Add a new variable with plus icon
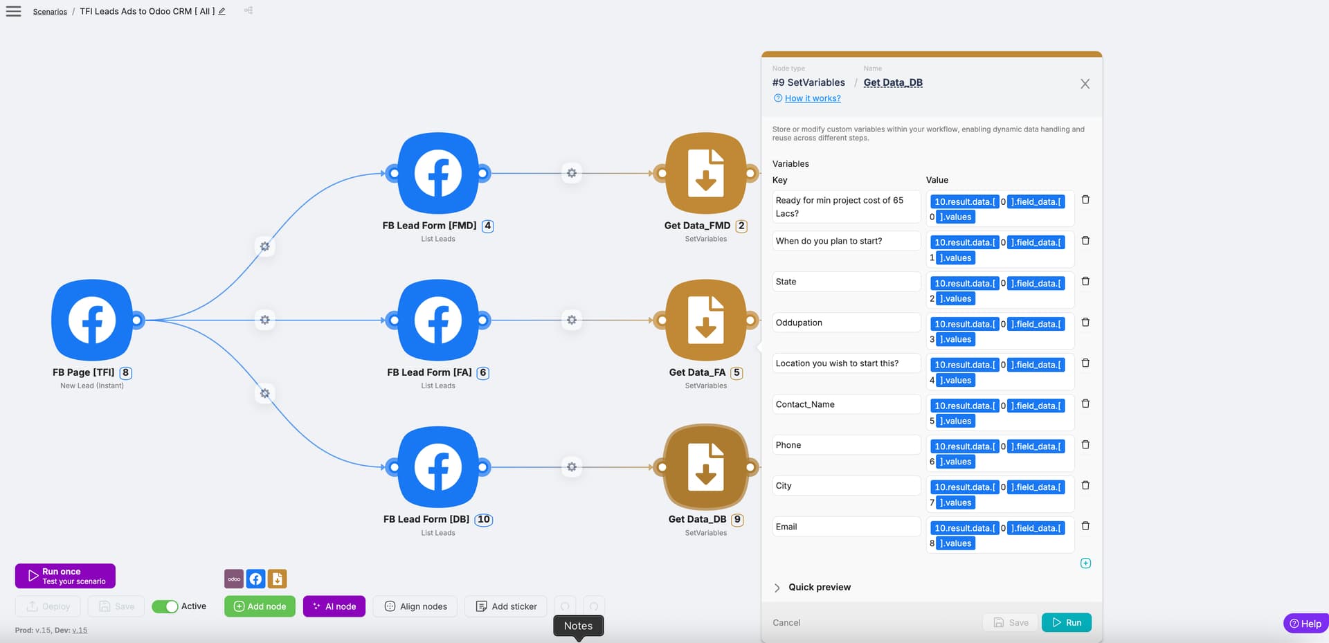Screen dimensions: 1329x643 click(1085, 563)
